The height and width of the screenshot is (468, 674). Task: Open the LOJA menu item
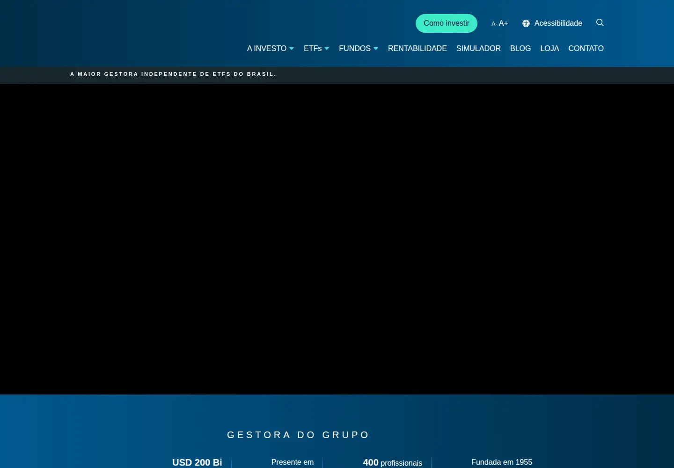coord(549,48)
